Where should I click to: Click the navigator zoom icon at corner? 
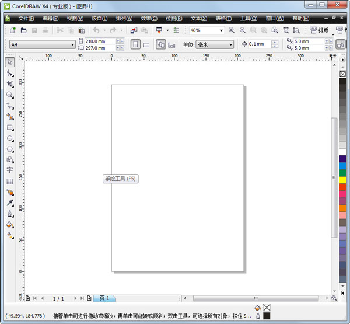point(334,298)
